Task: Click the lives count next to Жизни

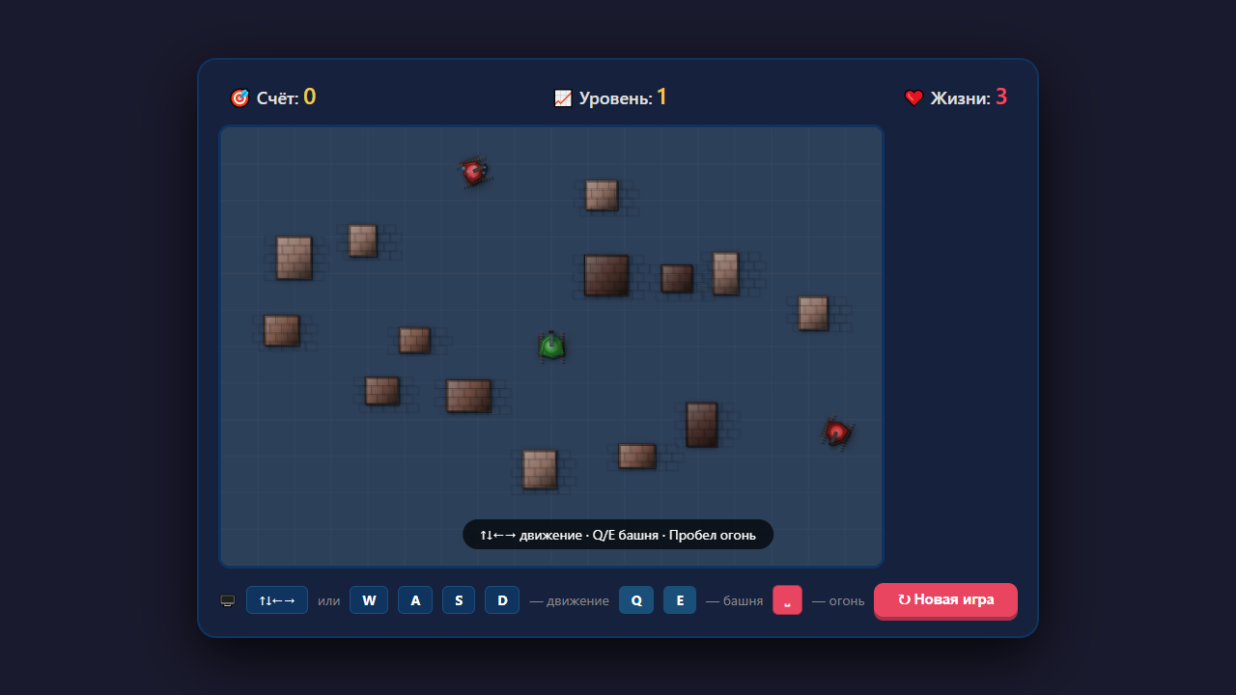Action: tap(1001, 97)
